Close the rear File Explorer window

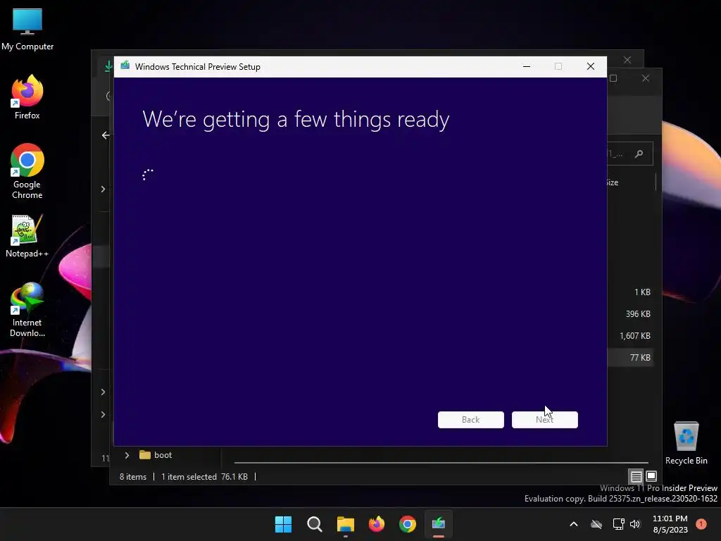pyautogui.click(x=646, y=78)
